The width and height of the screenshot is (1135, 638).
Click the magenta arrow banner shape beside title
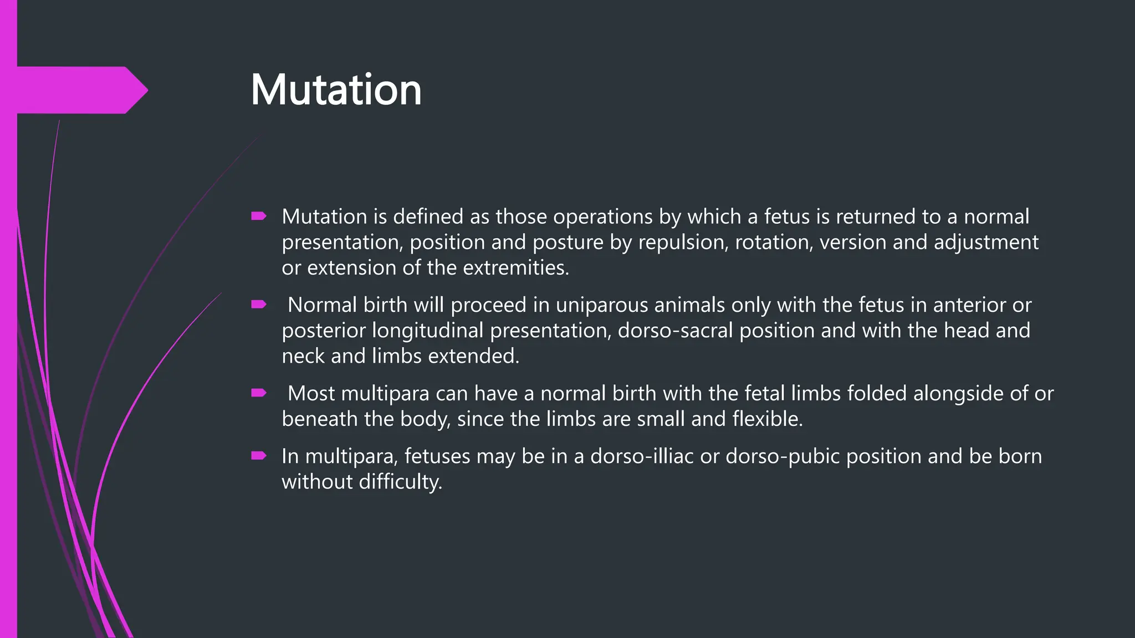[x=82, y=90]
